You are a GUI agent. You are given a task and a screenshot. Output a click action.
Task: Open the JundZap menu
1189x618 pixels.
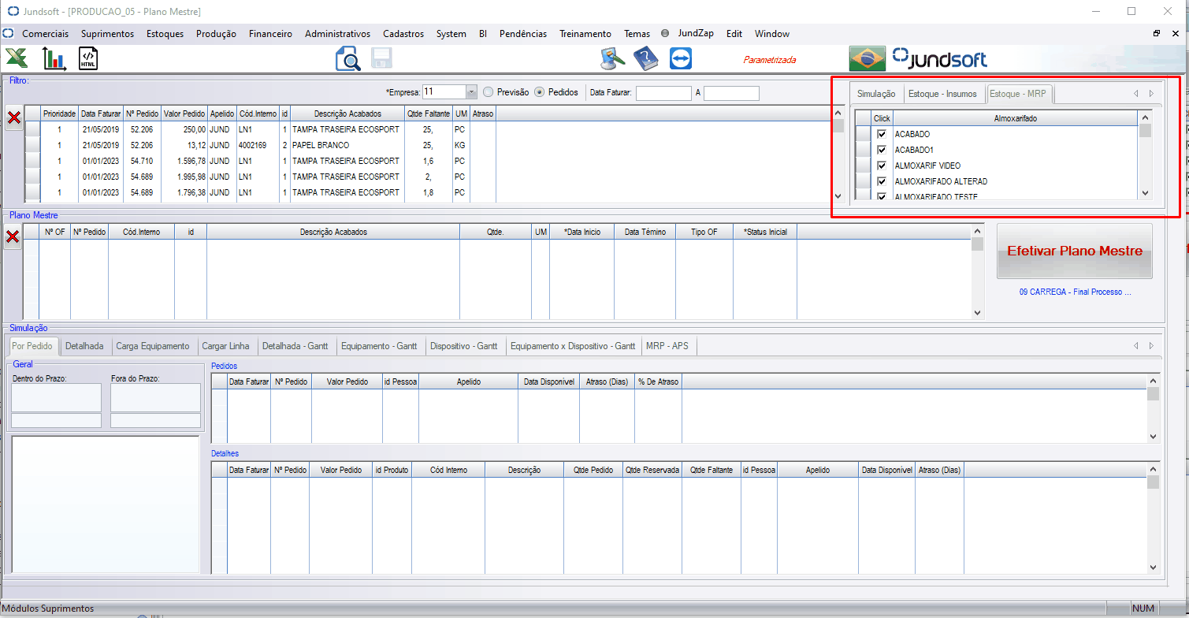click(696, 34)
